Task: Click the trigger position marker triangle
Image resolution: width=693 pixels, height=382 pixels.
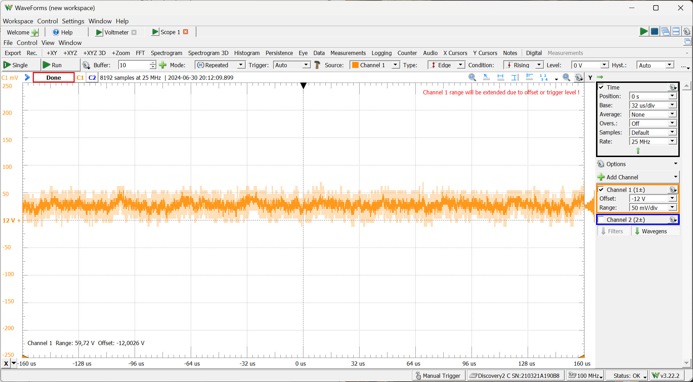Action: (303, 86)
